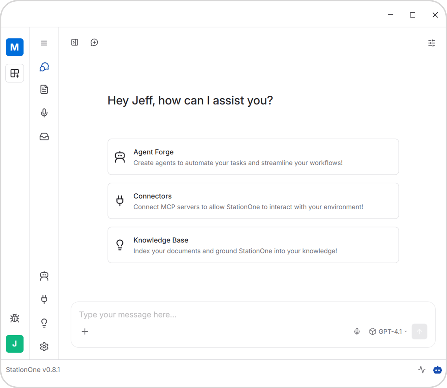Screen dimensions: 447x388
Task: Open the attachment plus menu
Action: 85,332
